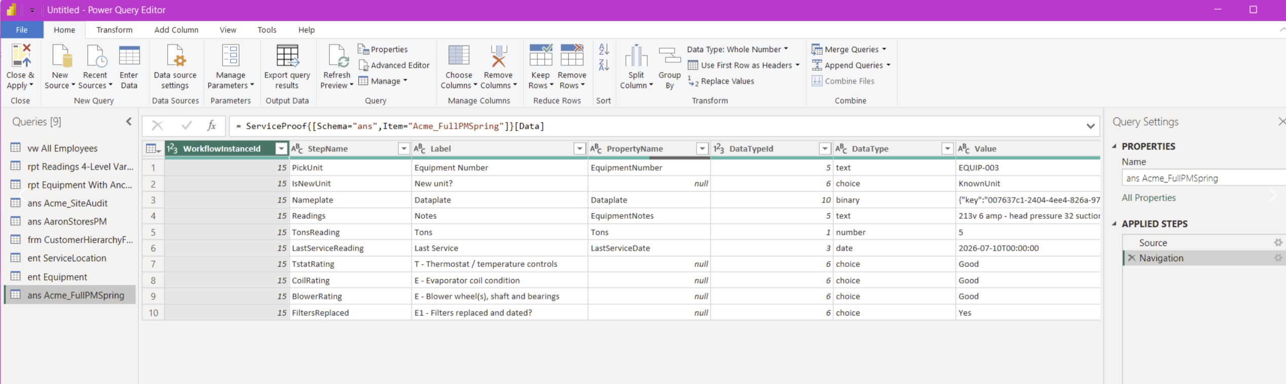Select row number 10 header
This screenshot has width=1286, height=384.
[x=153, y=313]
